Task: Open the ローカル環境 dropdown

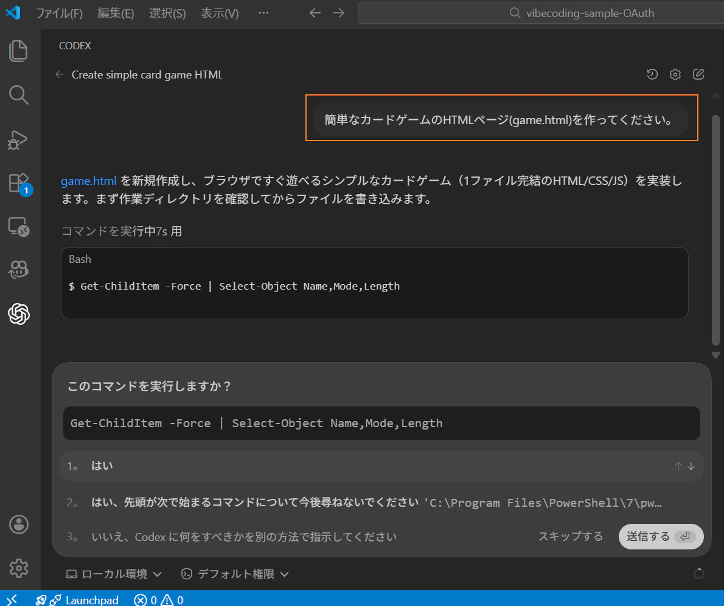Action: [x=114, y=574]
